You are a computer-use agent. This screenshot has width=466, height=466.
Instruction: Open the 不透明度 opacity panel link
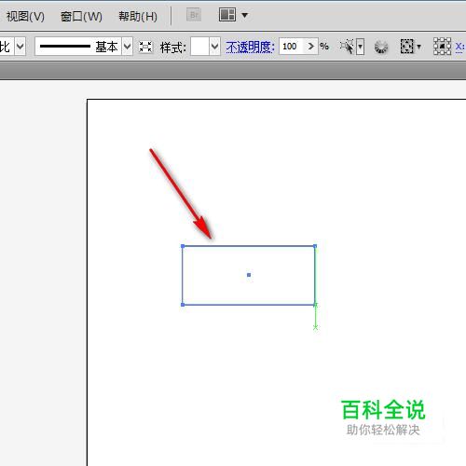coord(250,48)
